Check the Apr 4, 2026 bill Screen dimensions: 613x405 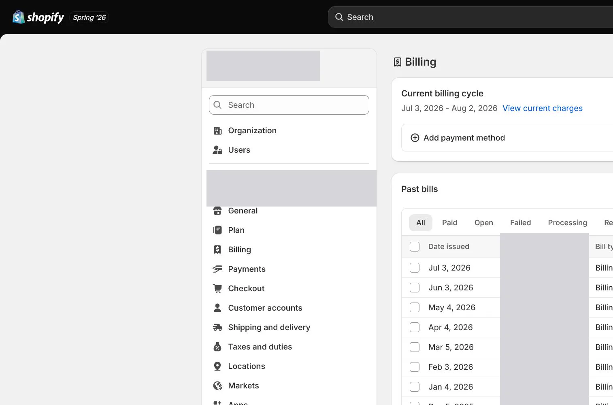pos(415,327)
